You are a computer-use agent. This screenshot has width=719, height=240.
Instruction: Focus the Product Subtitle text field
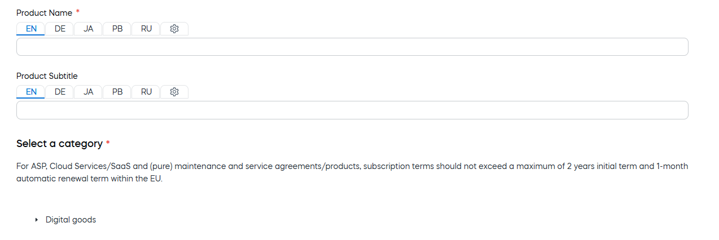click(352, 110)
